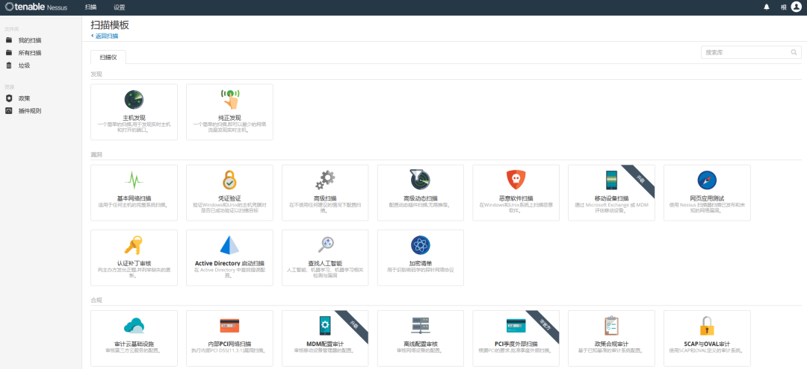
Task: Click upgrade ribbon on 移动设备扫描 card
Action: [640, 179]
